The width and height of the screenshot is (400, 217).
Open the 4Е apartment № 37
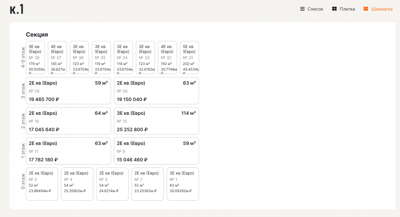click(x=57, y=58)
